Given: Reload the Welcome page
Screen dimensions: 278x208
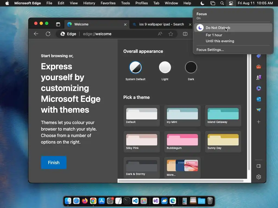Looking at the screenshot, I should 48,34.
